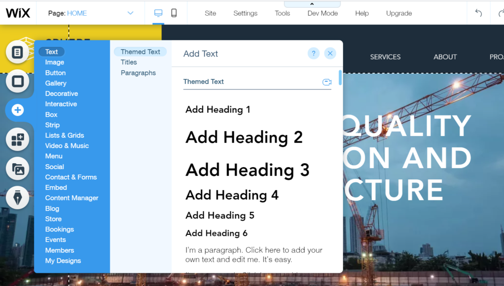Click Add Heading 2 text option

[244, 138]
